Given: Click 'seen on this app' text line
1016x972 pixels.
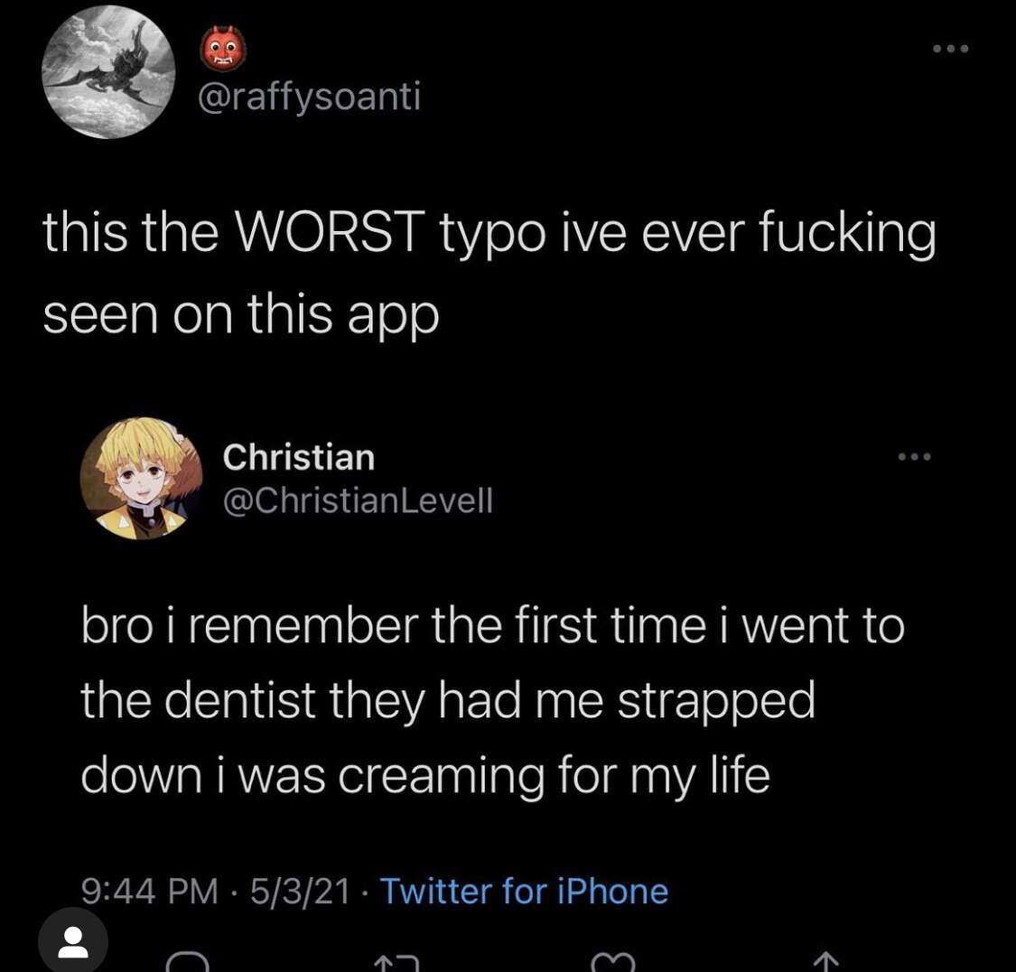Looking at the screenshot, I should coord(241,313).
